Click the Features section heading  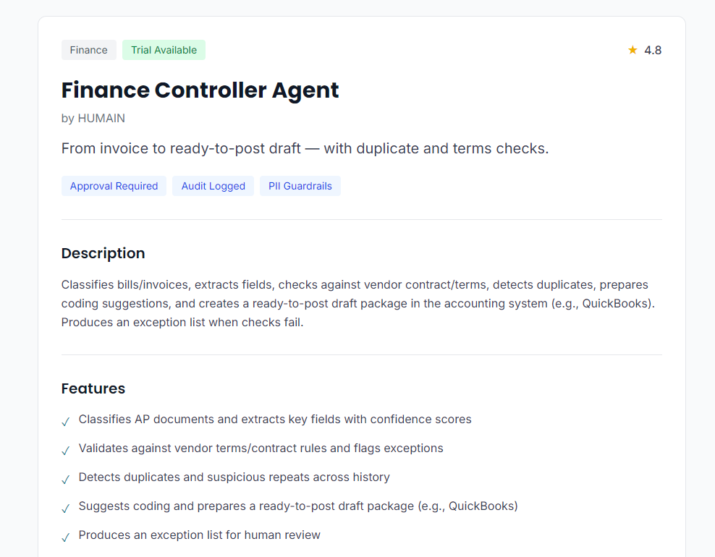93,388
